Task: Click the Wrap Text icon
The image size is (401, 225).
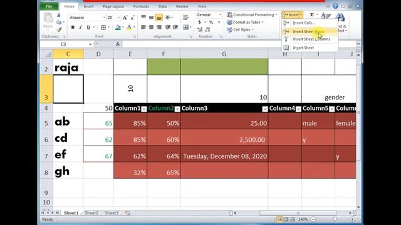Action: [x=185, y=17]
